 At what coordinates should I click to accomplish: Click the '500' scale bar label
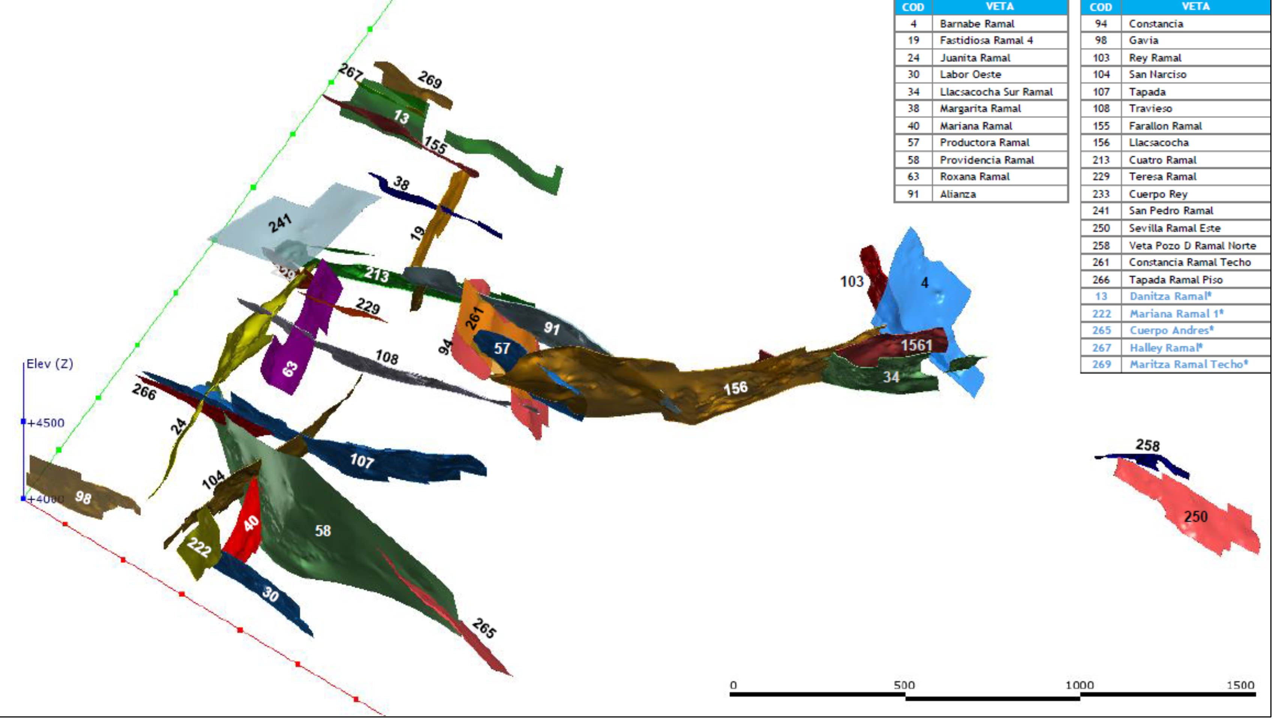coord(904,685)
